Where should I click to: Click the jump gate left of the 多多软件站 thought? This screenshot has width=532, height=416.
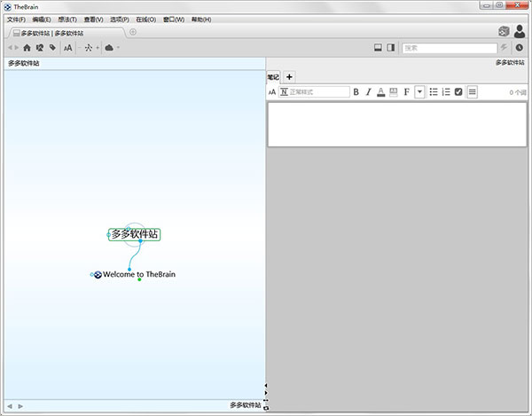point(108,235)
